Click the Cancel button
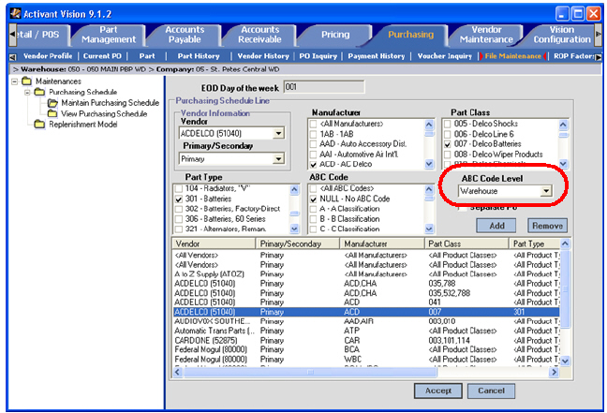This screenshot has width=607, height=413. pyautogui.click(x=491, y=391)
